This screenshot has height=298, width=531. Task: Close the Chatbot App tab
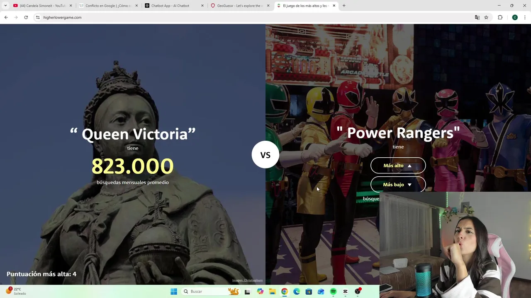202,6
